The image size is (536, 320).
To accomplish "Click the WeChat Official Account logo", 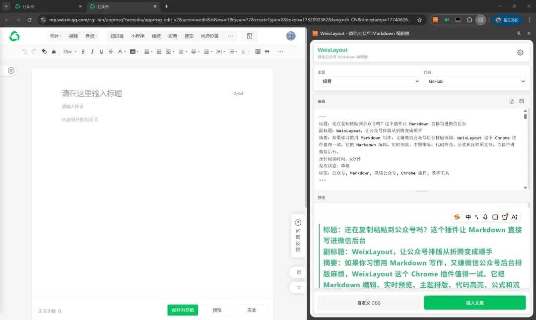I will [14, 36].
